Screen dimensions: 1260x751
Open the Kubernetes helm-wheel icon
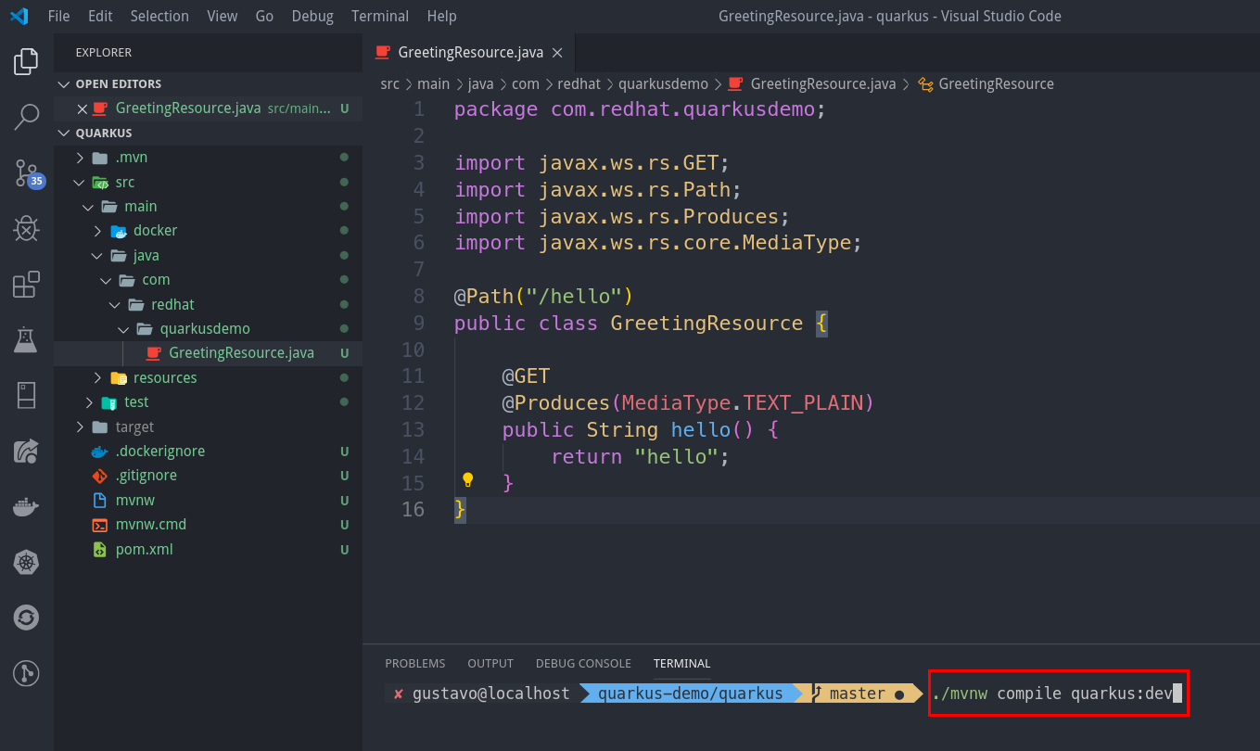click(26, 562)
